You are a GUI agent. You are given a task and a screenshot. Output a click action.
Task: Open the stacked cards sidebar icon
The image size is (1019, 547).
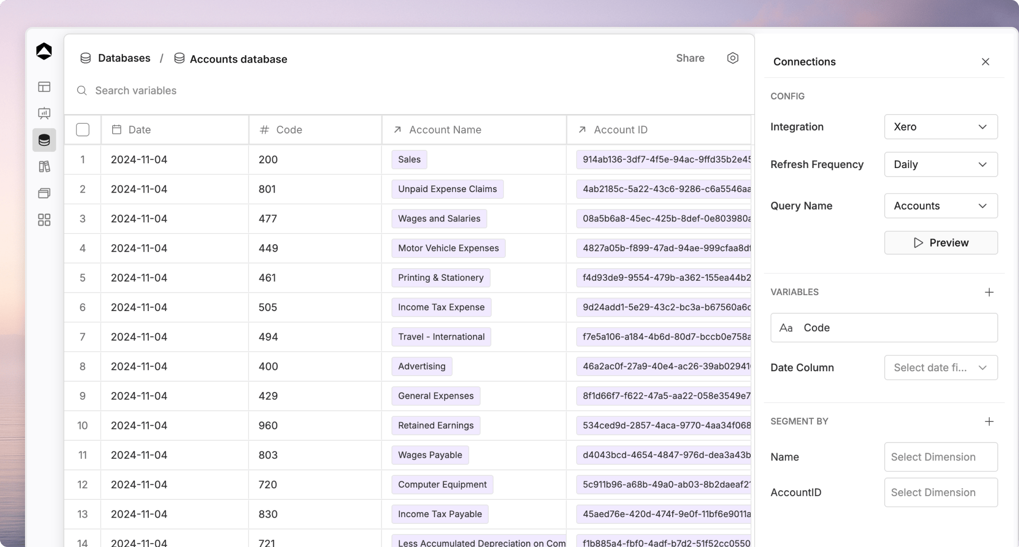tap(44, 193)
